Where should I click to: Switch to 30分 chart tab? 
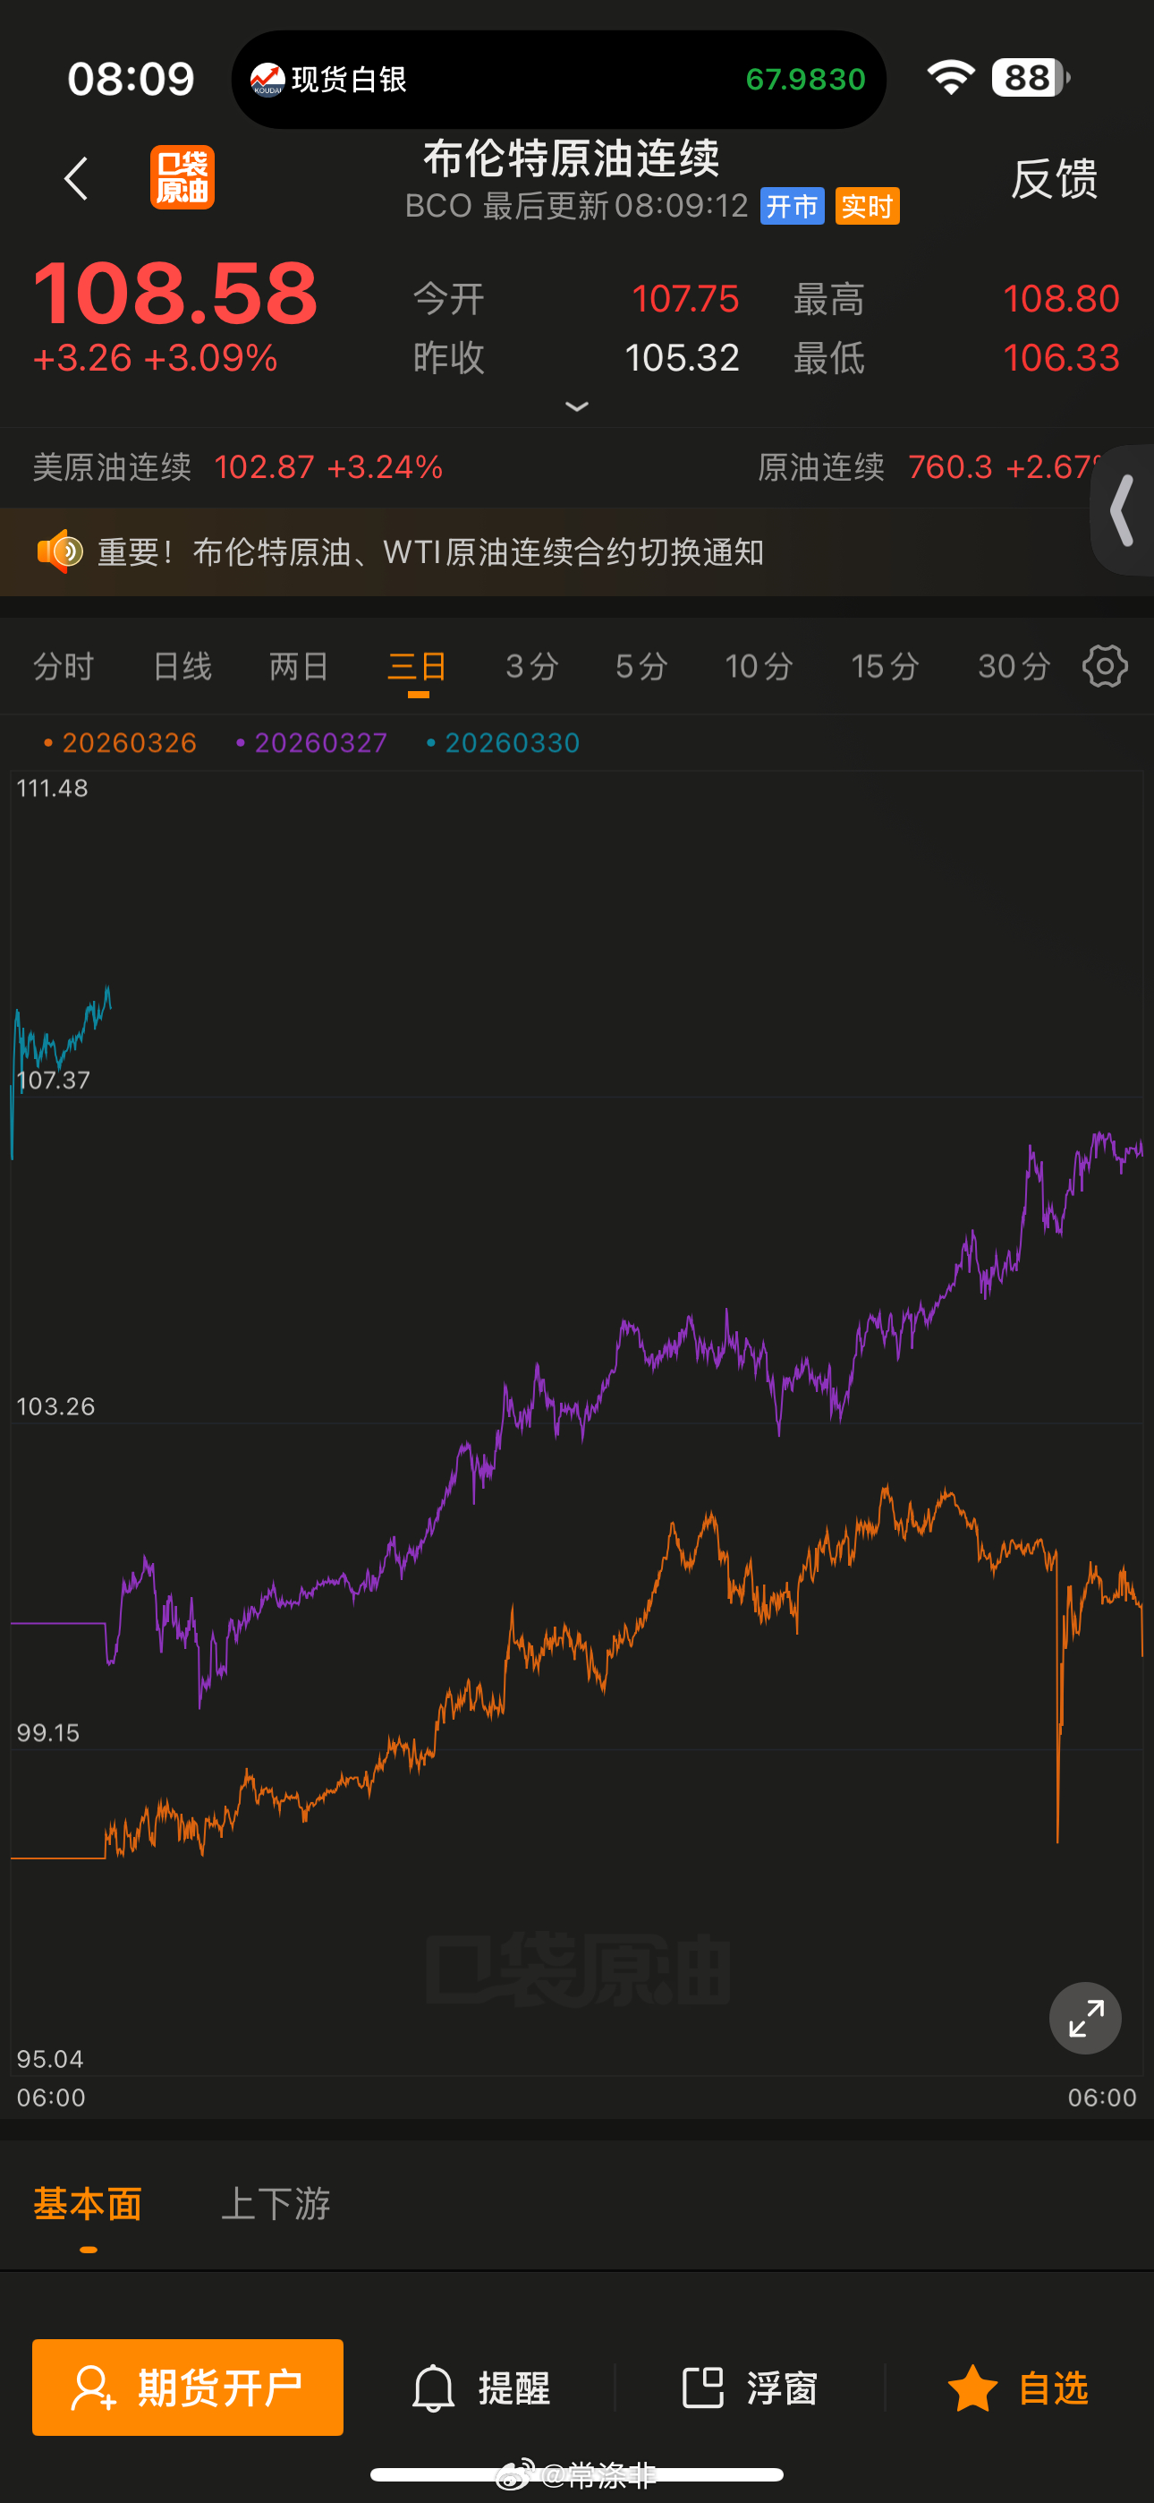pos(1014,667)
